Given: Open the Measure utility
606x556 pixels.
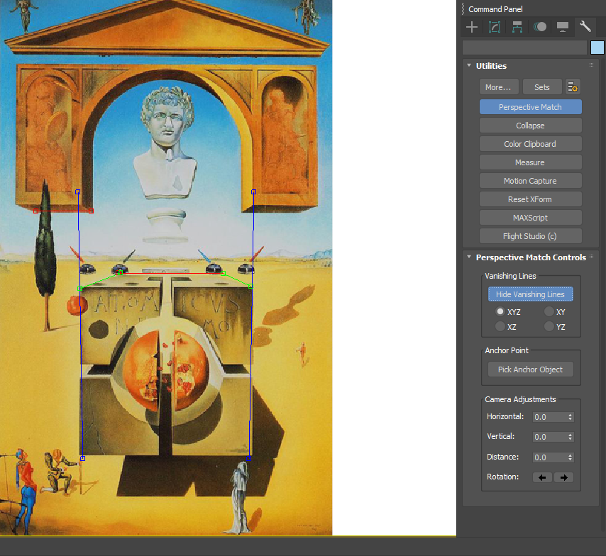Looking at the screenshot, I should pos(530,162).
